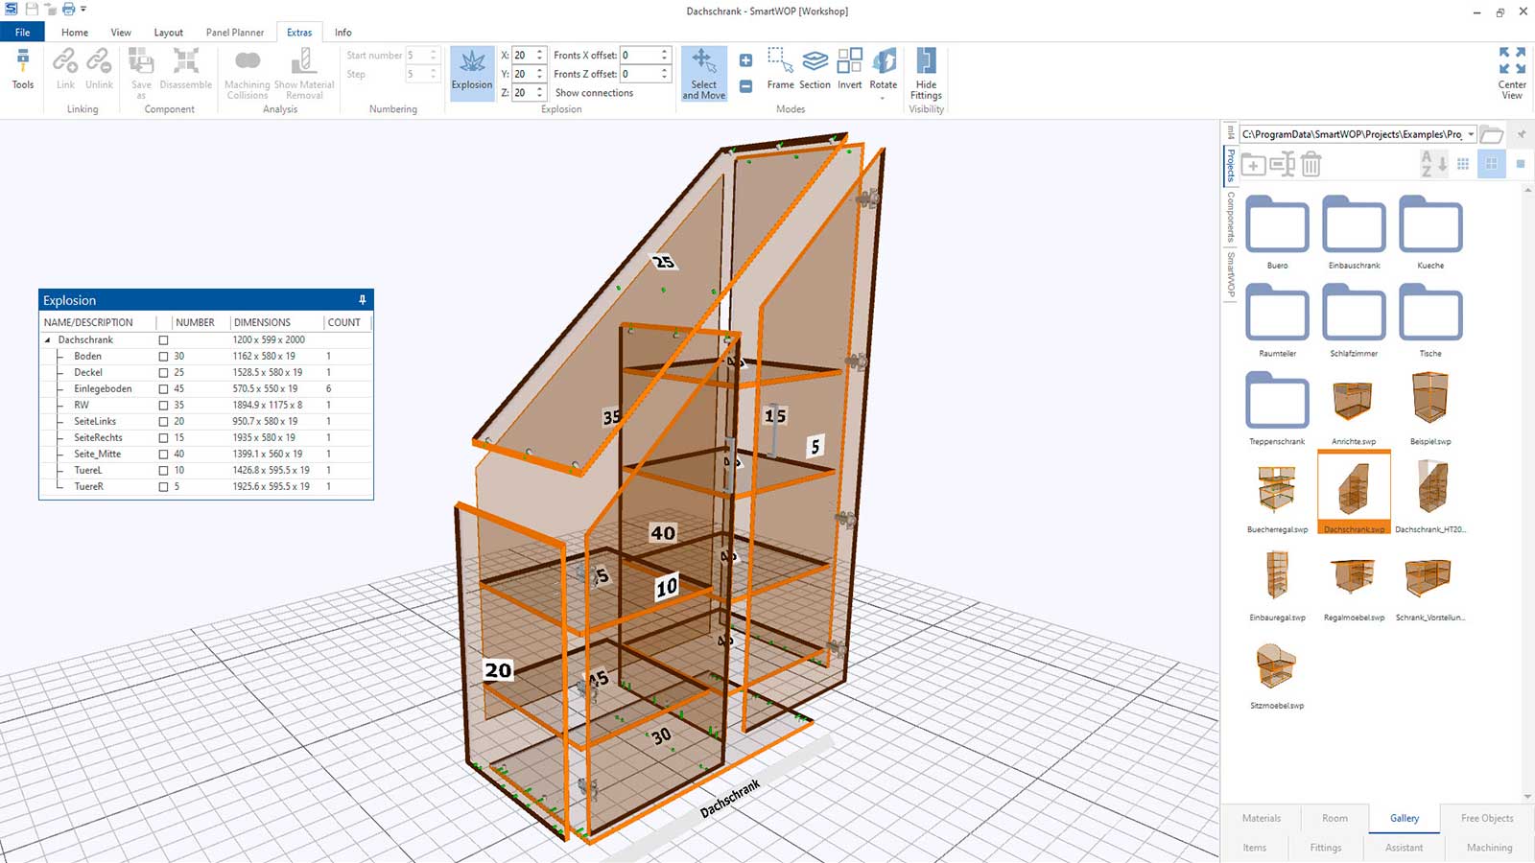Open the Panel Planner ribbon tab
This screenshot has height=863, width=1535.
click(234, 33)
